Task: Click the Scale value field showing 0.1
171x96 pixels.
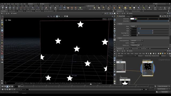Action: (133, 29)
